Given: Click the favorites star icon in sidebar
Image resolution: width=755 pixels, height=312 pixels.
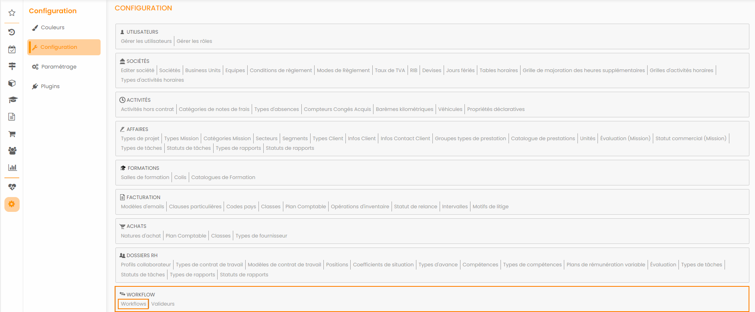Looking at the screenshot, I should point(12,13).
